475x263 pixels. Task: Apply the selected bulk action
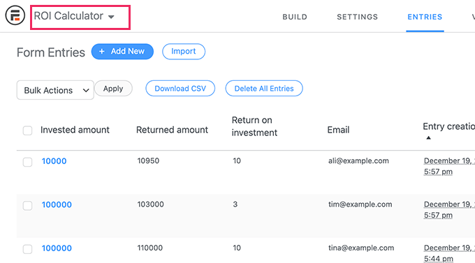coord(113,89)
